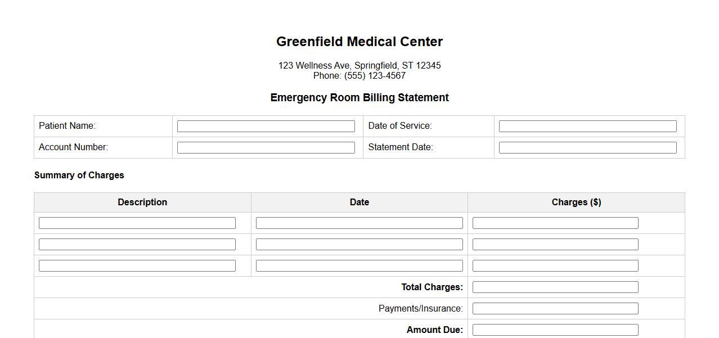Focus the third row Charges field
Image resolution: width=719 pixels, height=338 pixels.
click(x=555, y=266)
